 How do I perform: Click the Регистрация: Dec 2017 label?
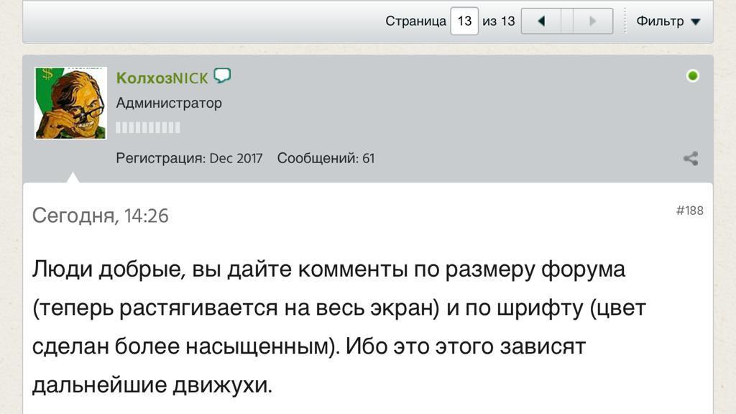[x=189, y=158]
